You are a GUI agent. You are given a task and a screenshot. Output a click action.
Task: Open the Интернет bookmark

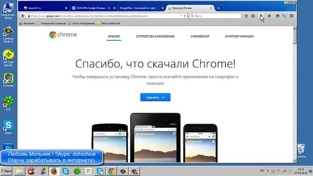(x=27, y=23)
